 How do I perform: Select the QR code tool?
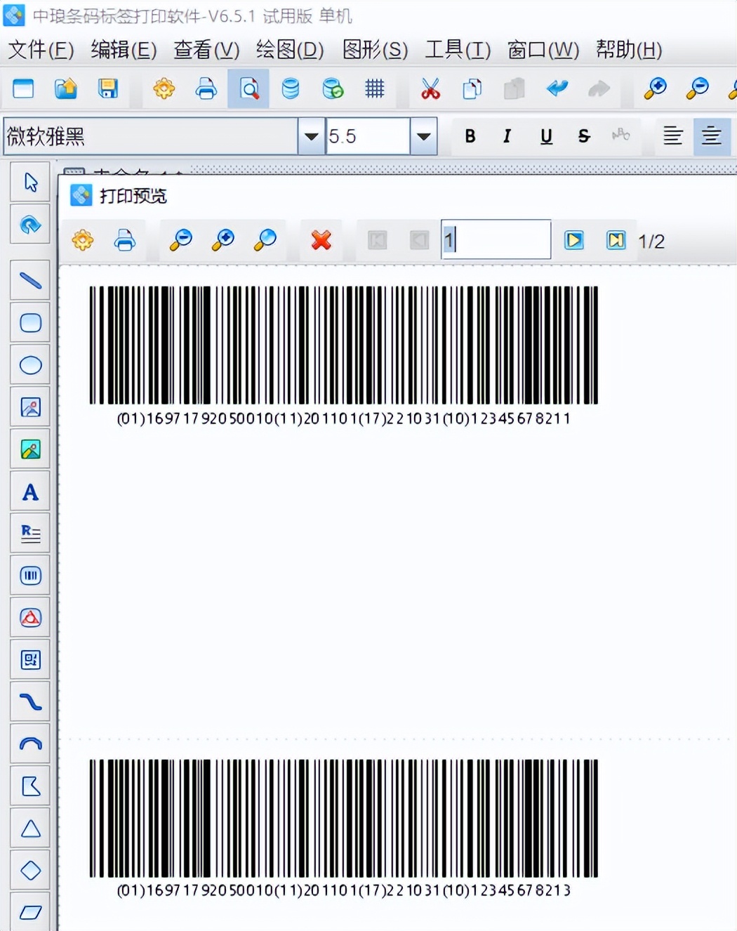pos(30,660)
